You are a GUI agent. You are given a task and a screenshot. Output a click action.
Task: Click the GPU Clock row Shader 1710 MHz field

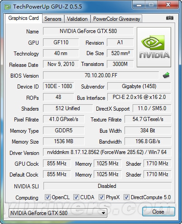pos(157,163)
